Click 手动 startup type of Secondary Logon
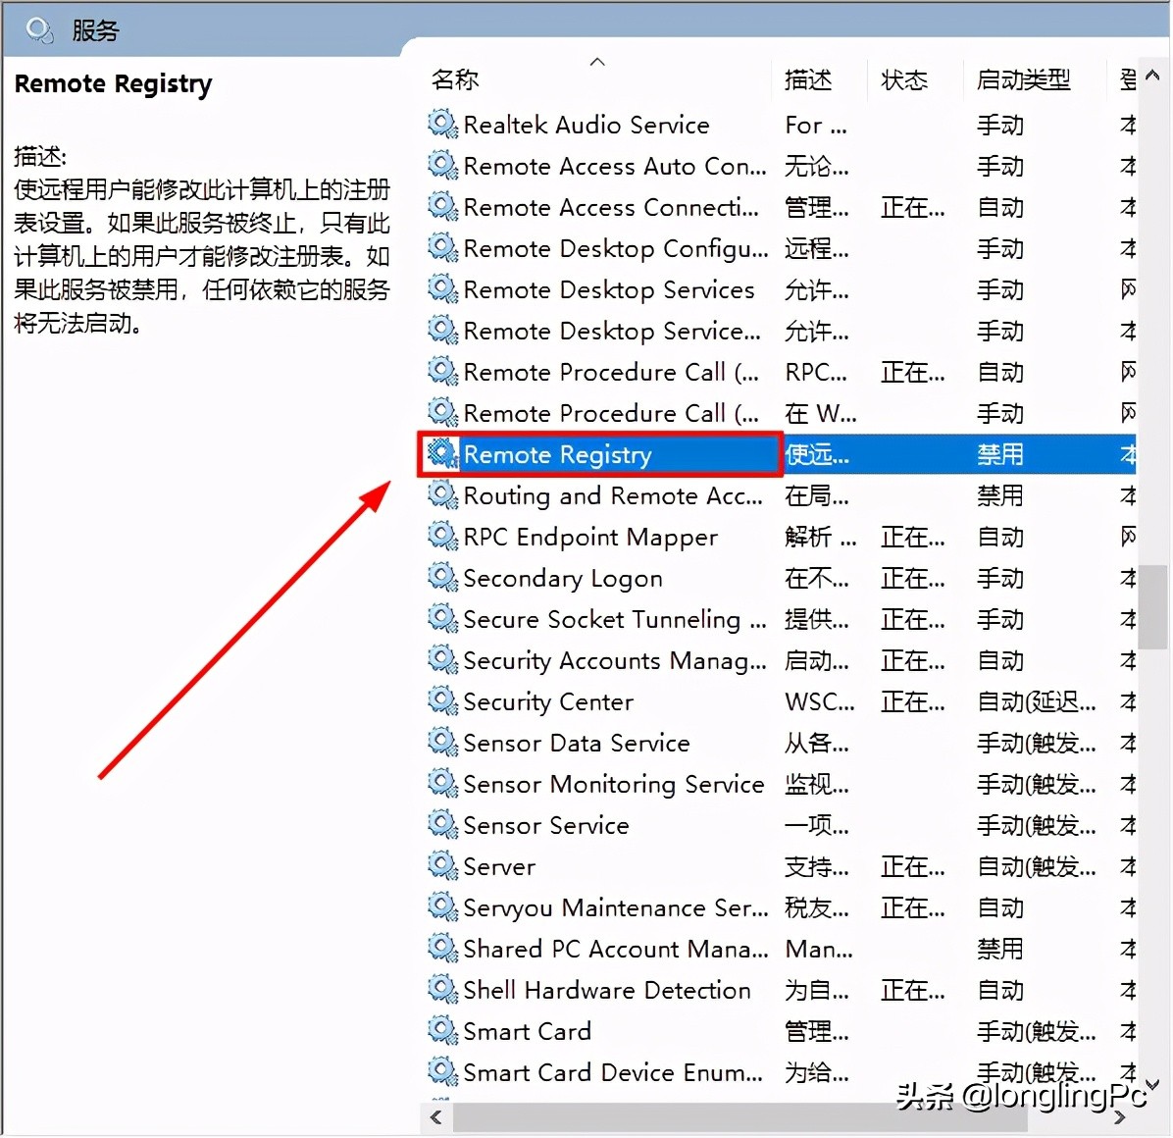Screen dimensions: 1173x1138 click(x=1000, y=579)
